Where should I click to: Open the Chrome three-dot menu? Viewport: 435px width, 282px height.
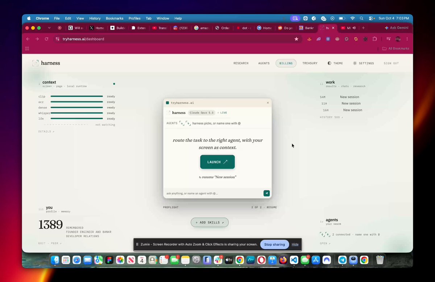point(407,39)
